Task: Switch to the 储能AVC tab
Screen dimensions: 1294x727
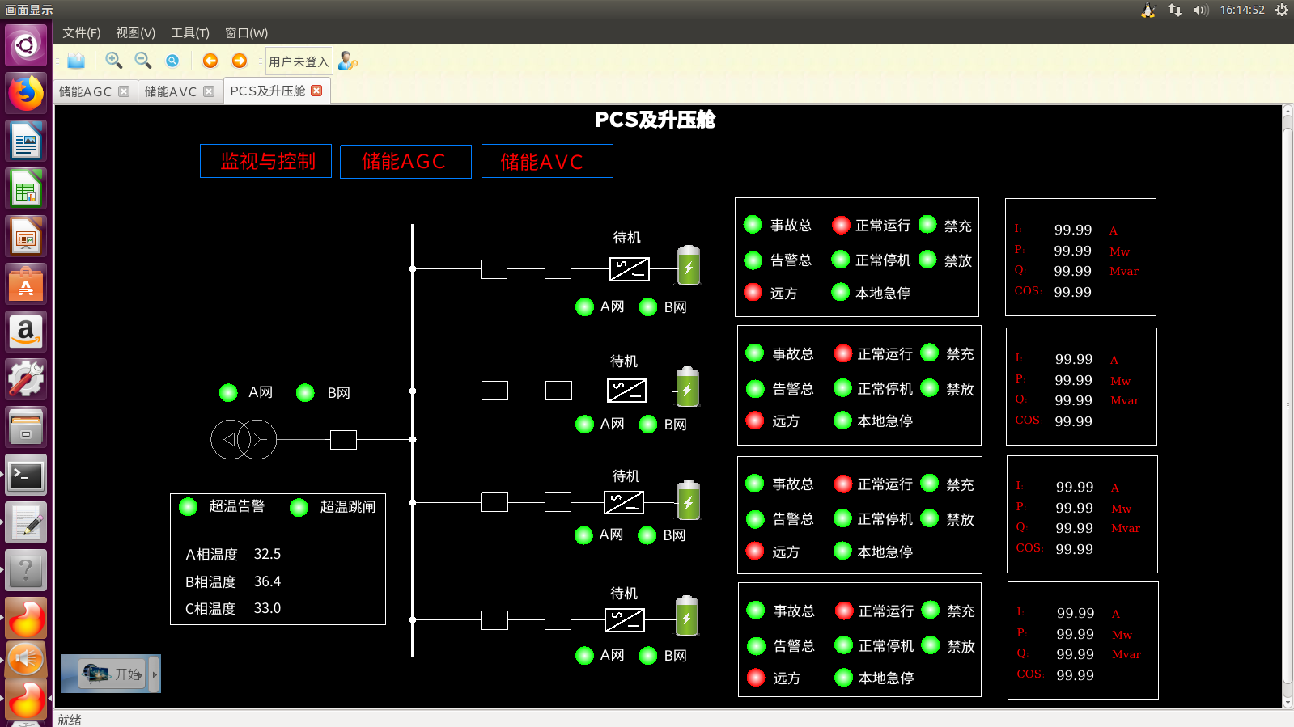Action: pyautogui.click(x=171, y=91)
